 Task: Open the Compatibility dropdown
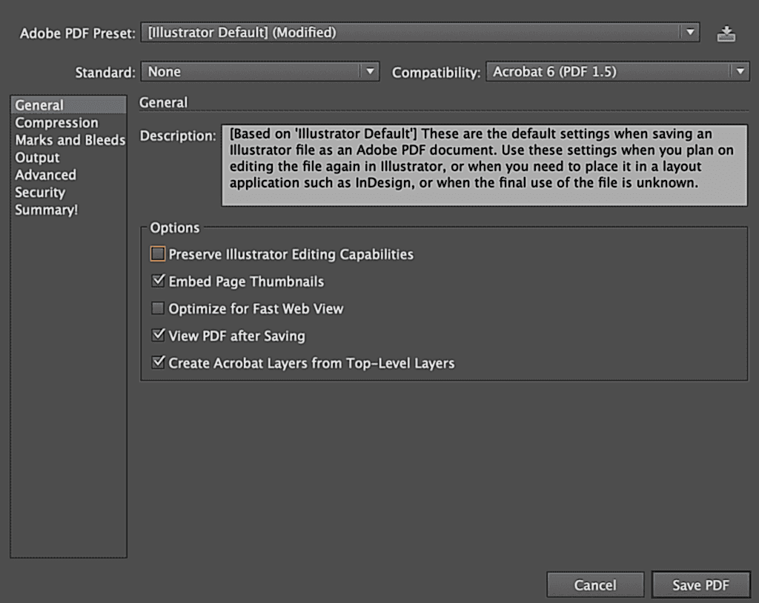tap(617, 72)
